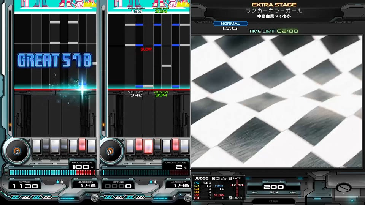Click the OFF label below BPM
This screenshot has width=365, height=205.
pos(274,201)
